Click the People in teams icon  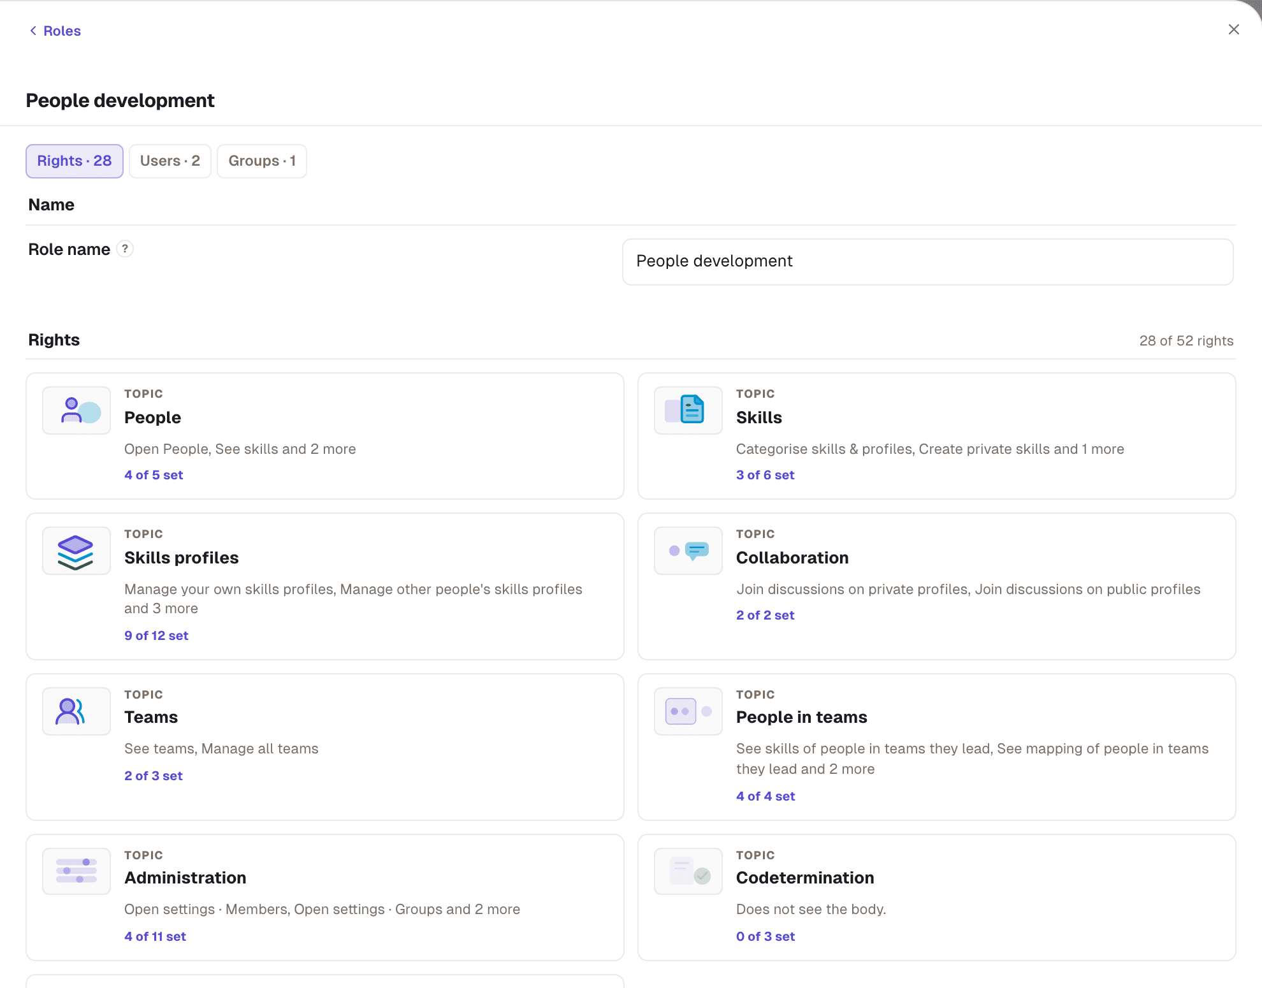pos(688,711)
